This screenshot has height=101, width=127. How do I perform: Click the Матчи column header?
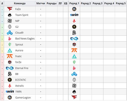[41, 3]
